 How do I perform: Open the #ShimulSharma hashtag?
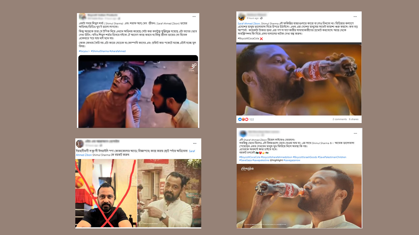coord(100,51)
